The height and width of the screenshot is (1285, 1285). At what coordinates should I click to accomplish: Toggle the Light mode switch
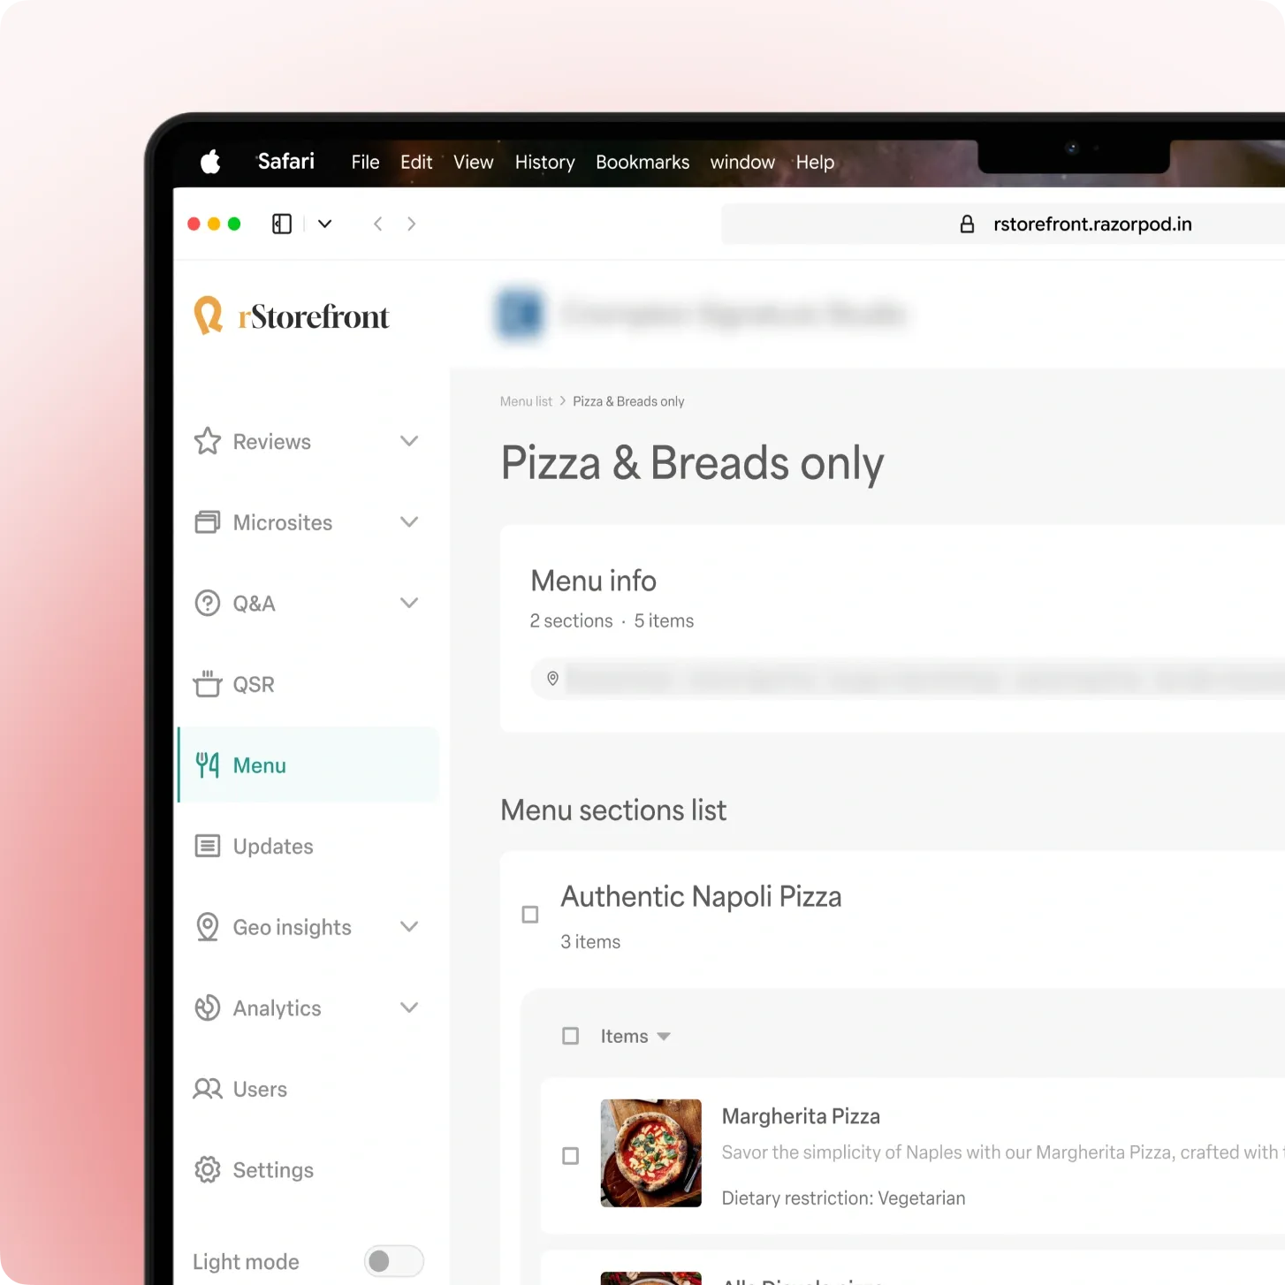(x=394, y=1261)
